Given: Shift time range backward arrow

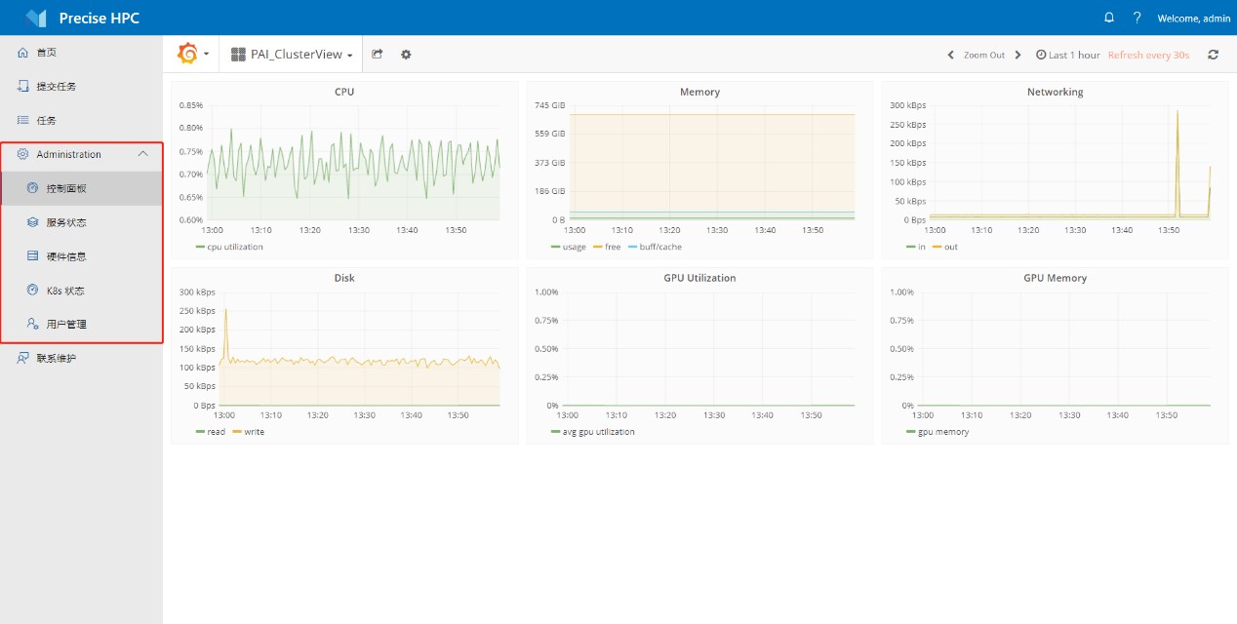Looking at the screenshot, I should pyautogui.click(x=951, y=56).
